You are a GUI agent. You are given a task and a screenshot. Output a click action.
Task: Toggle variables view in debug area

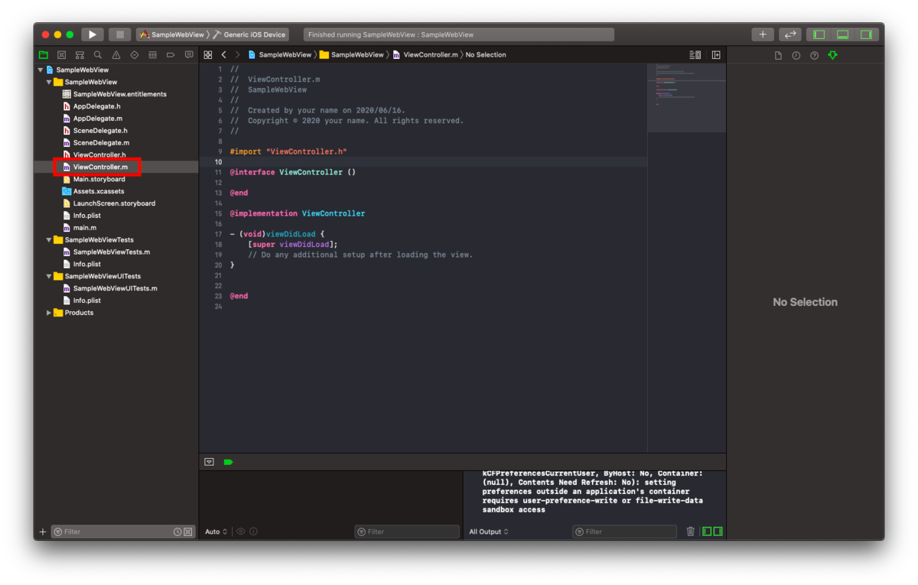click(707, 531)
